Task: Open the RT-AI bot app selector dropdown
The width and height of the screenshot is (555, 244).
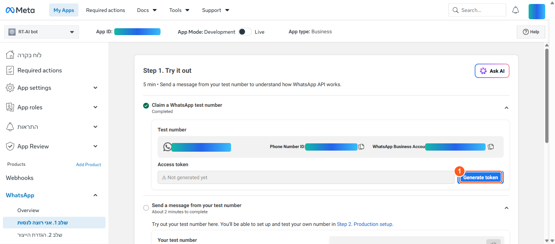Action: (x=42, y=32)
